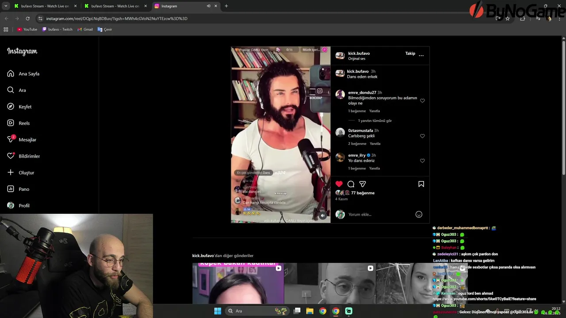Open a new browser tab
The image size is (566, 318).
point(226,6)
